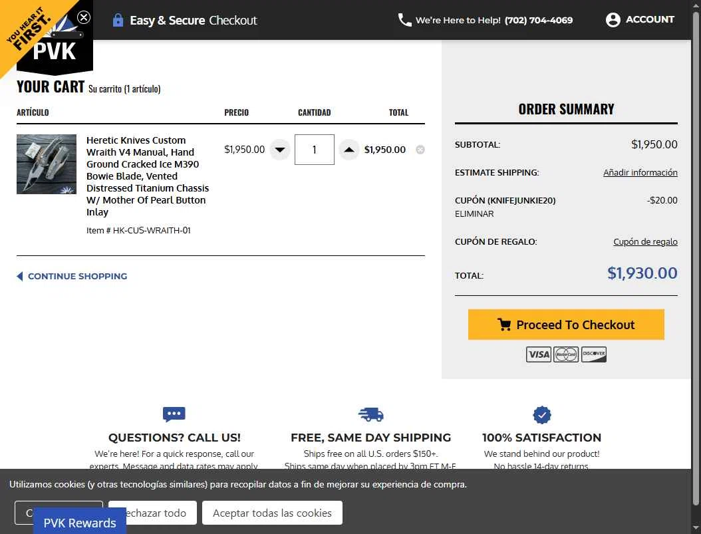The height and width of the screenshot is (534, 701).
Task: Click the Añadir información shipping link
Action: [x=640, y=172]
